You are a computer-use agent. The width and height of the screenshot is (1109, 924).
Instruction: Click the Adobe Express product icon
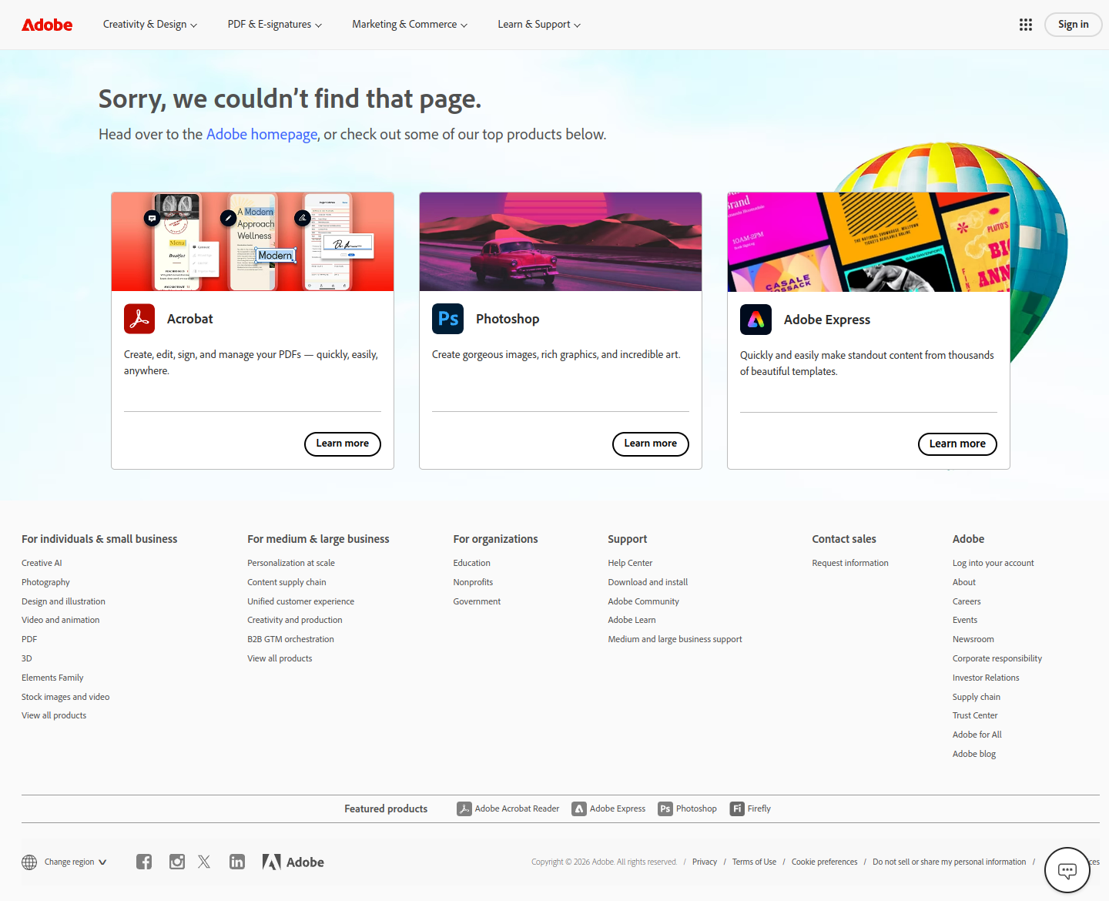click(x=756, y=320)
